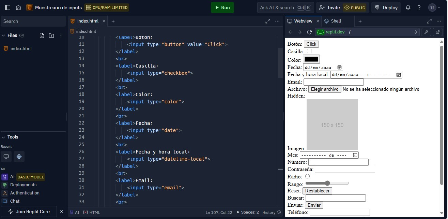Screen dimensions: 448x219
Task: Open the recent Shell tool icon
Action: coord(19,157)
